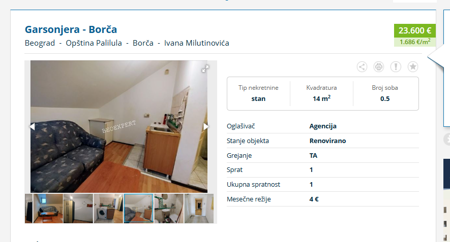Click the 1.686 €/m² price per meter label
450x242 pixels.
pos(415,42)
